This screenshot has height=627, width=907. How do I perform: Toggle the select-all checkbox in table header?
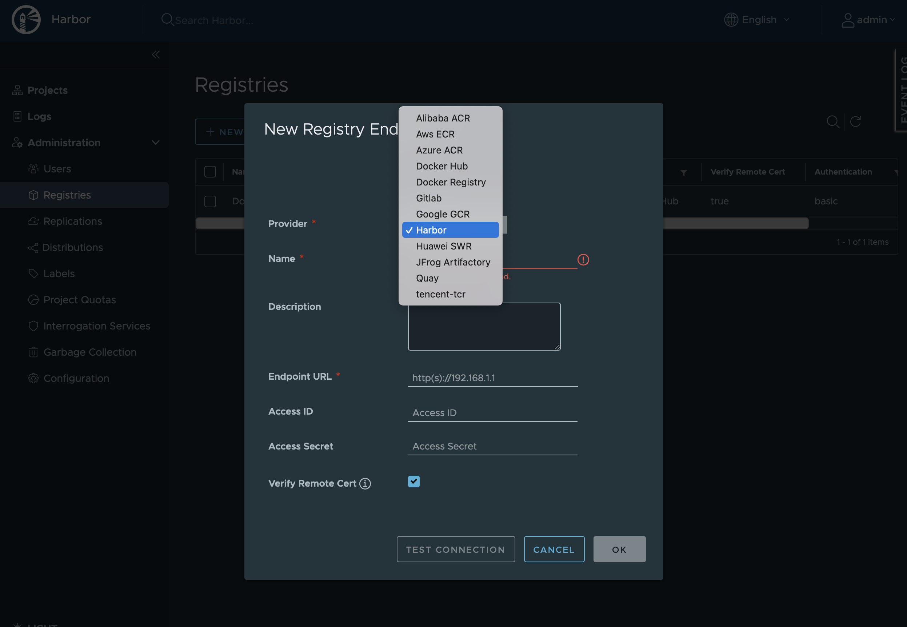[210, 172]
